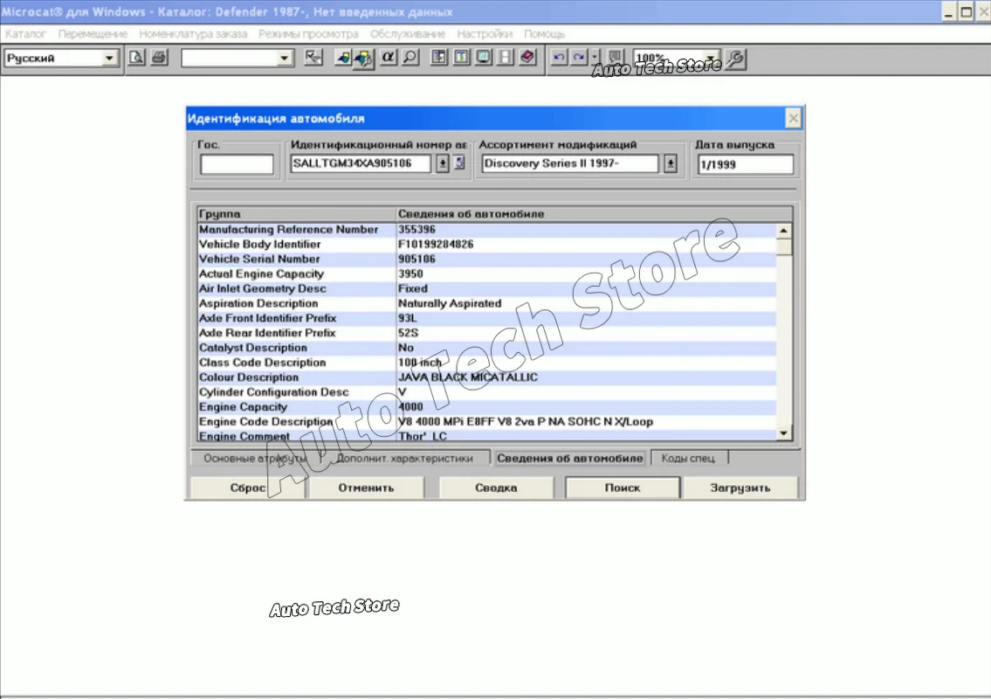Click the Загрузить button
This screenshot has width=991, height=699.
tap(740, 488)
